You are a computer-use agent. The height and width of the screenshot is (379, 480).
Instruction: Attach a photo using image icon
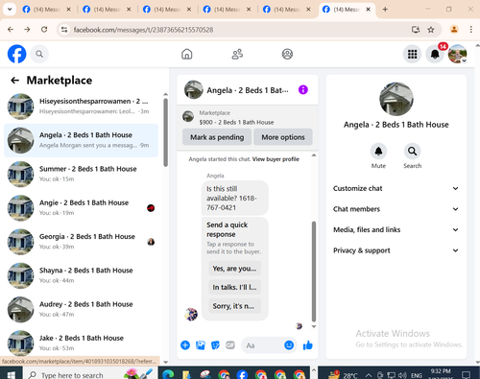(x=201, y=345)
